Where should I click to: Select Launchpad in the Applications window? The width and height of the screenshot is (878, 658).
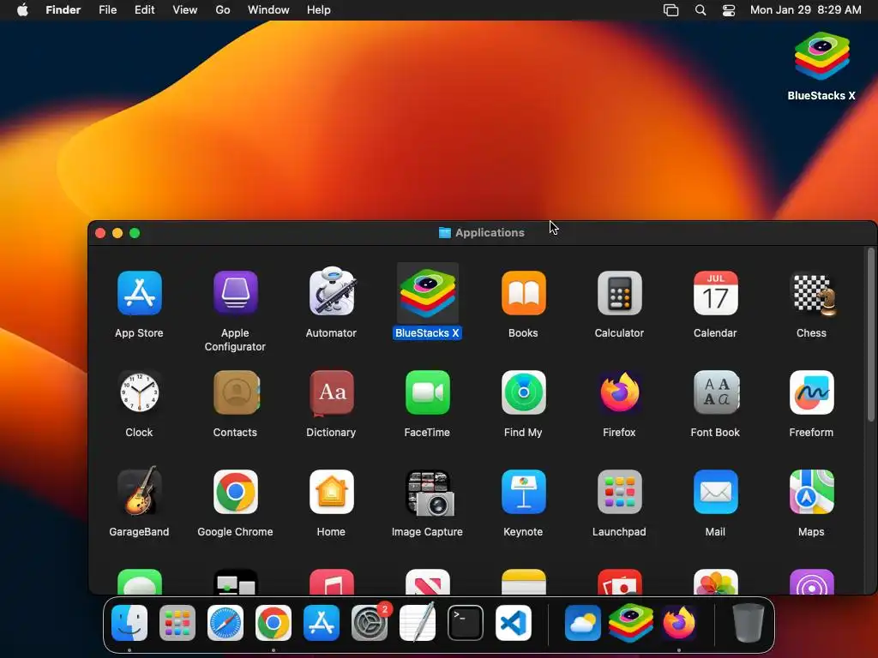click(619, 492)
